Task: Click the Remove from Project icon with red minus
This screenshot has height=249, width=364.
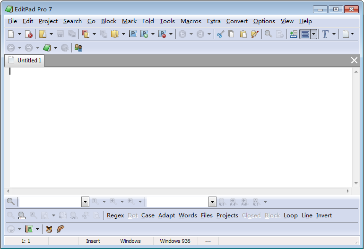Action: tap(162, 34)
